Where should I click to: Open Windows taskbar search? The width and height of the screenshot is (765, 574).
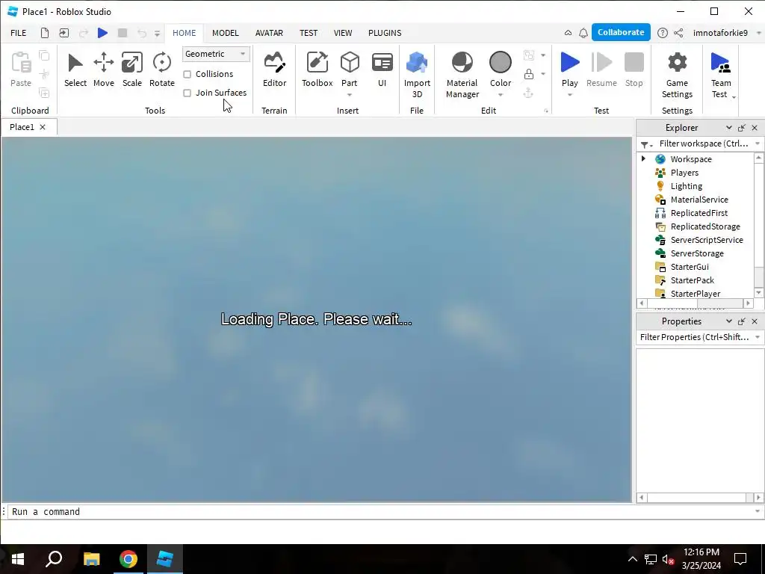point(54,559)
